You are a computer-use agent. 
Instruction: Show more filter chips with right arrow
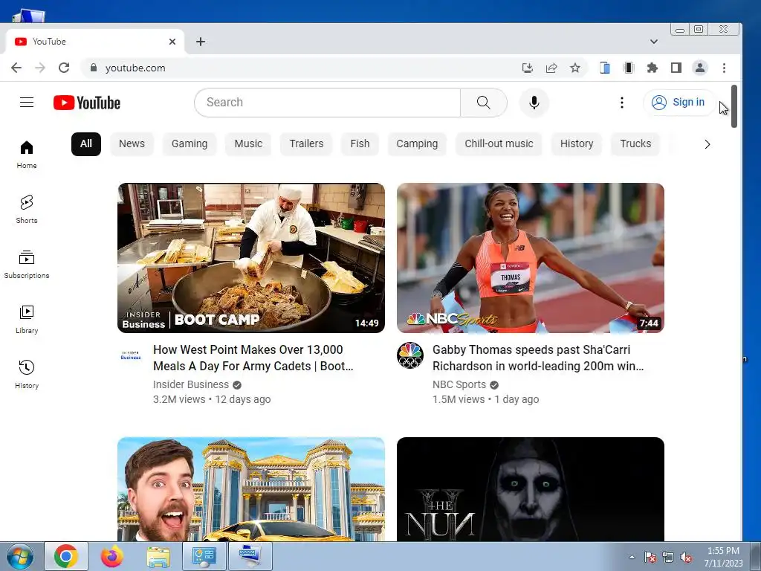tap(707, 144)
